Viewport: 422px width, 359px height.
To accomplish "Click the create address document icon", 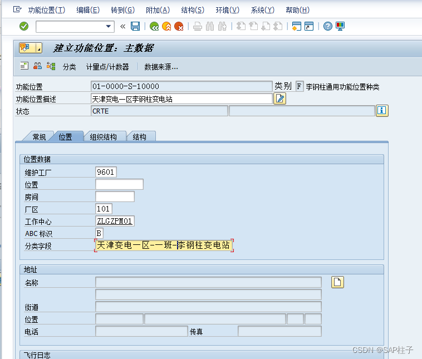I will [x=337, y=282].
